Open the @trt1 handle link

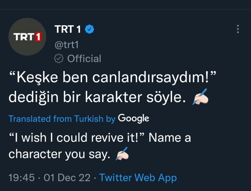point(67,44)
